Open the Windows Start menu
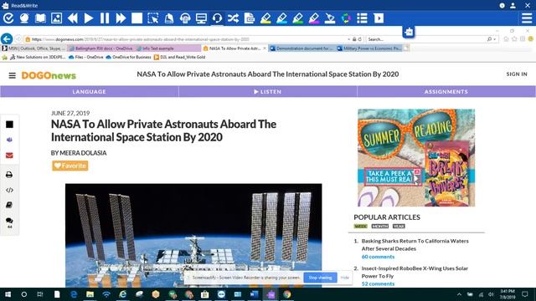 tap(8, 294)
